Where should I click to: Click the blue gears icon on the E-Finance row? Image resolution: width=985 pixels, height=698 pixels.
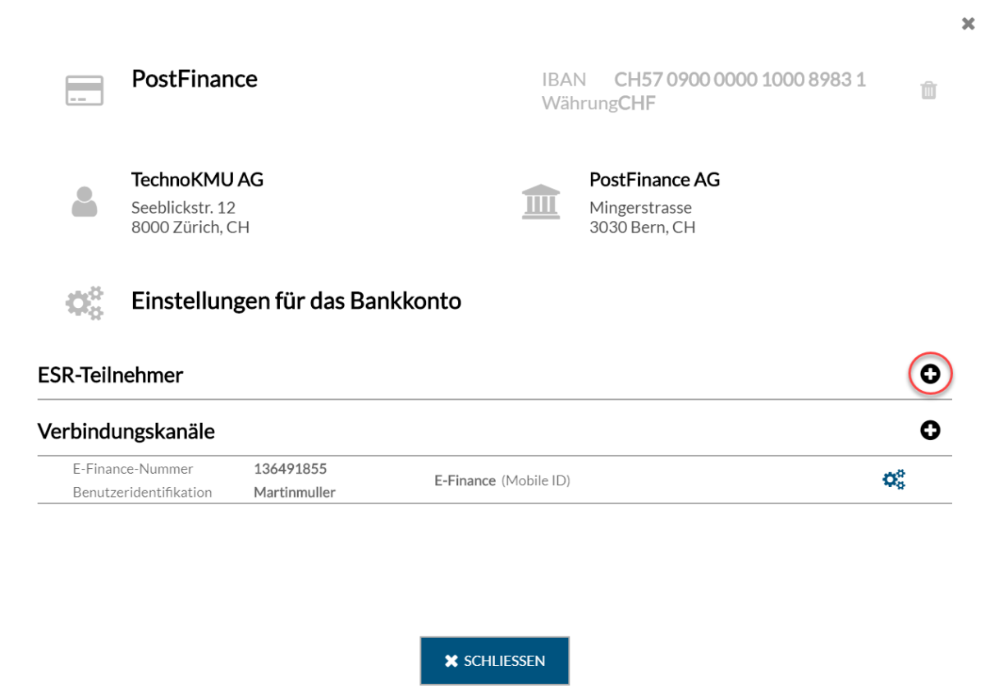894,479
